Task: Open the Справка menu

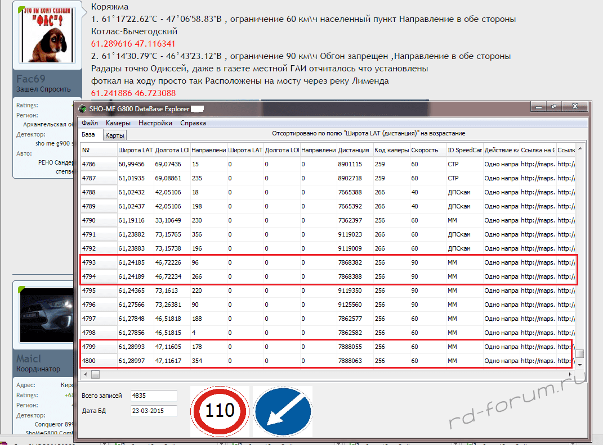Action: point(193,123)
